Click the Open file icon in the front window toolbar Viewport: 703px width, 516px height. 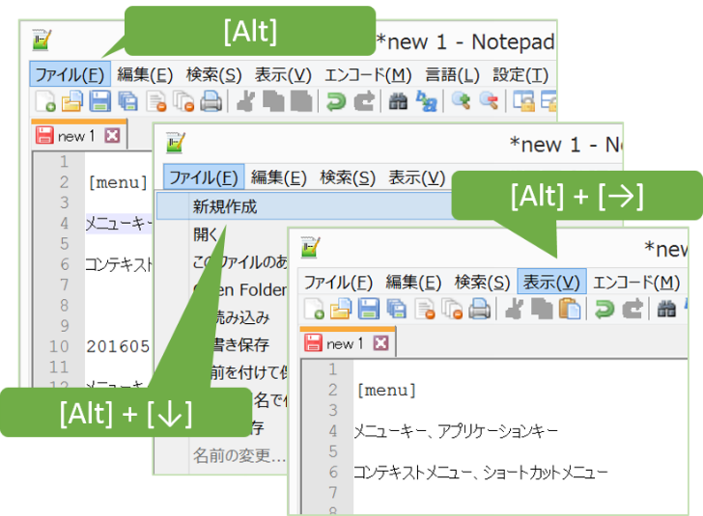(x=341, y=309)
